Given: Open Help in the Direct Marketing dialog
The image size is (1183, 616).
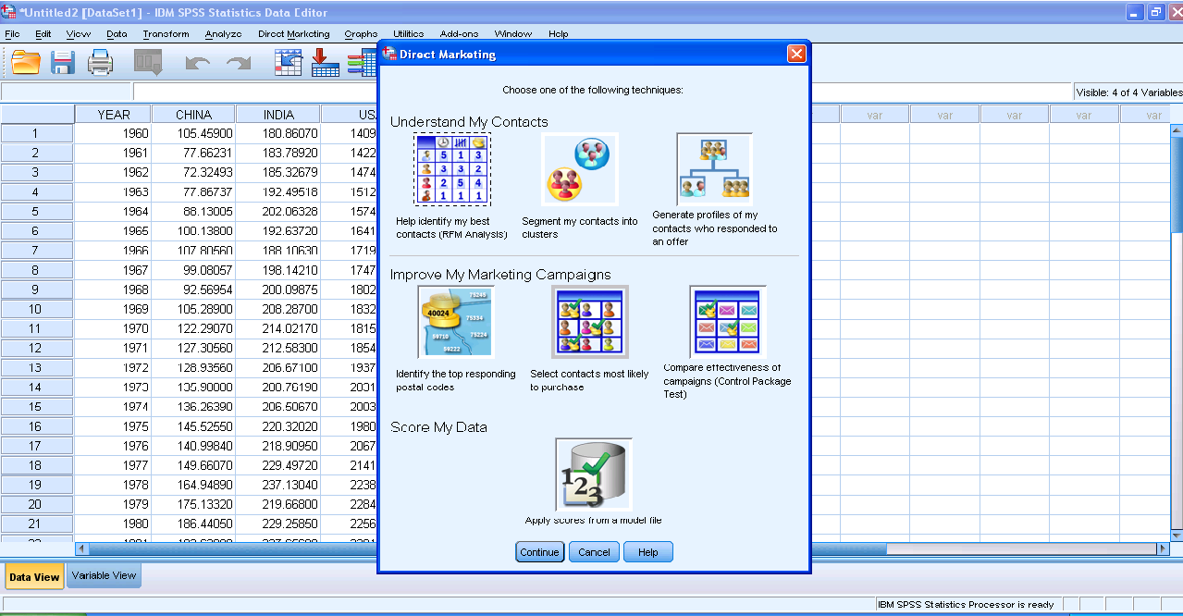Looking at the screenshot, I should [x=647, y=552].
